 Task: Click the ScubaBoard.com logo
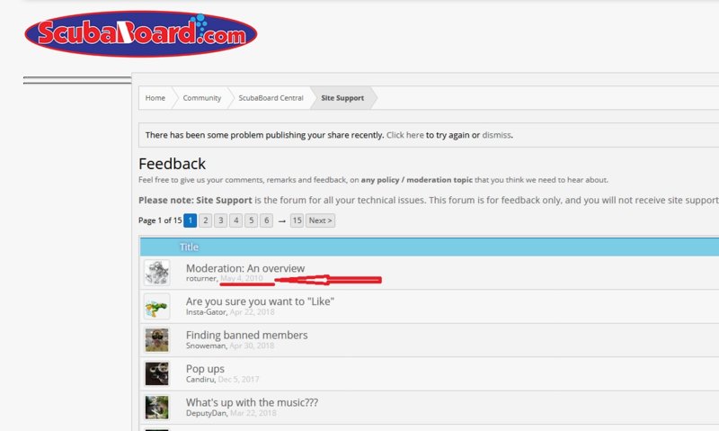(x=141, y=35)
